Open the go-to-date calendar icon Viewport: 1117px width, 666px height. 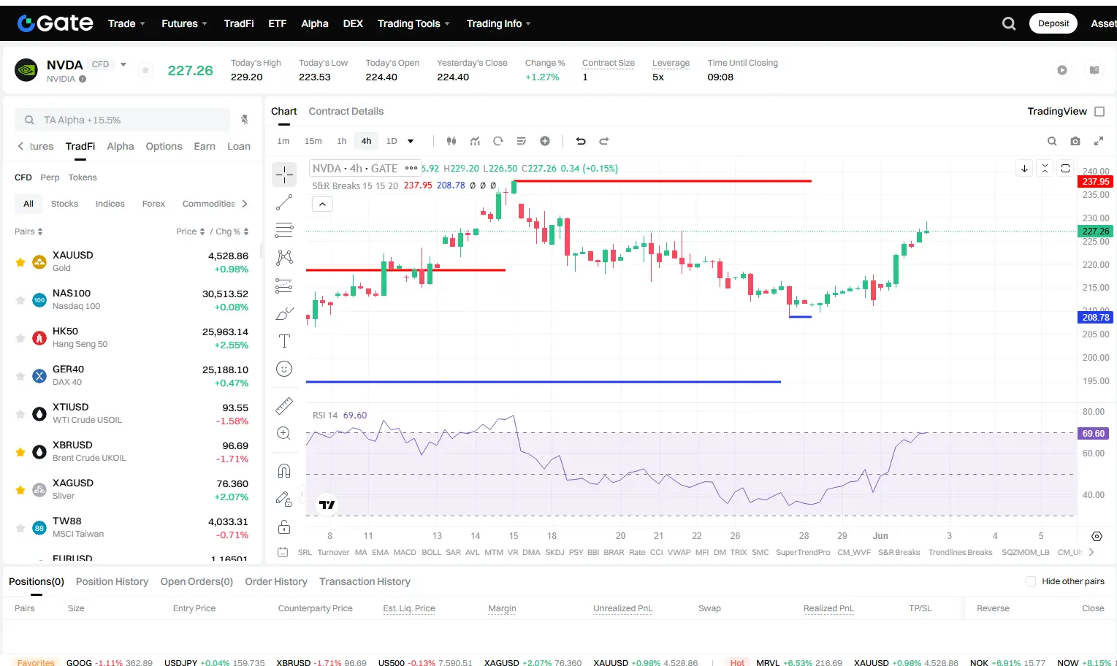283,552
